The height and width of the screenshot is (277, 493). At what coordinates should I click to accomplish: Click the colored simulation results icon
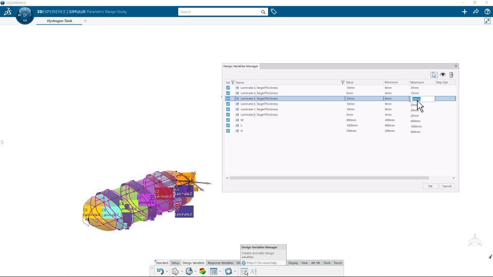(203, 271)
